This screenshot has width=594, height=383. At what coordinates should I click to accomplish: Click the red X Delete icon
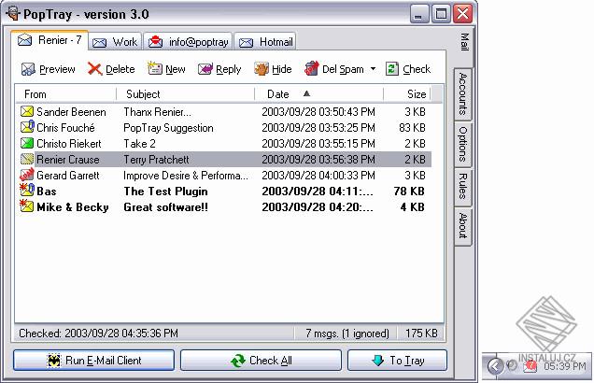coord(94,69)
